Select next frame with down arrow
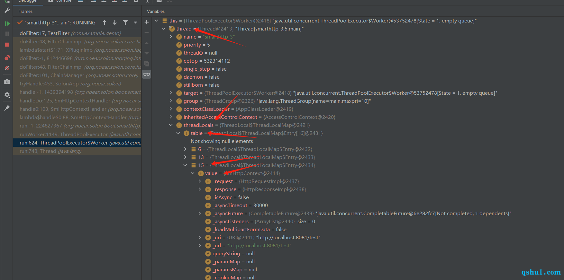This screenshot has height=280, width=564. 115,22
